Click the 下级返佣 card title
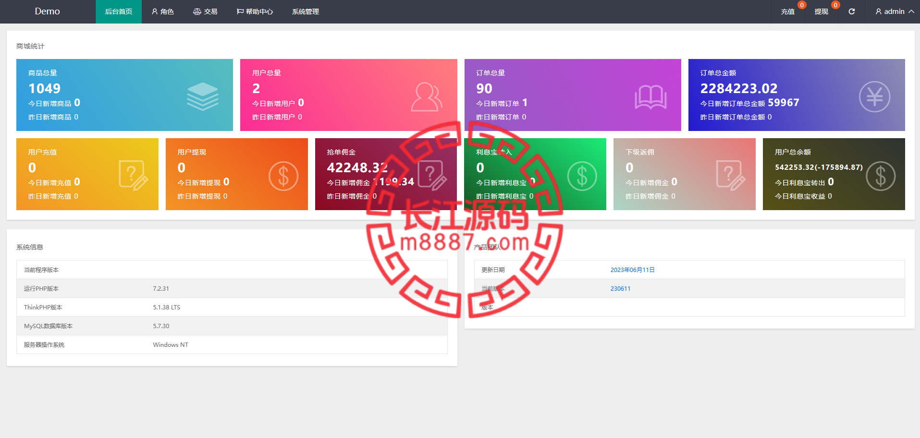Viewport: 920px width, 438px height. [x=640, y=152]
